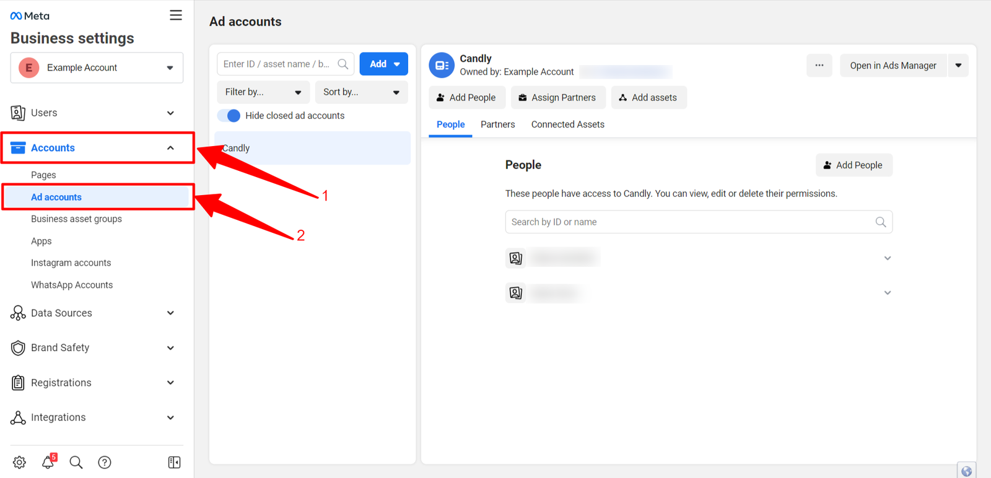The image size is (991, 478).
Task: Select Ad accounts in sidebar
Action: 56,197
